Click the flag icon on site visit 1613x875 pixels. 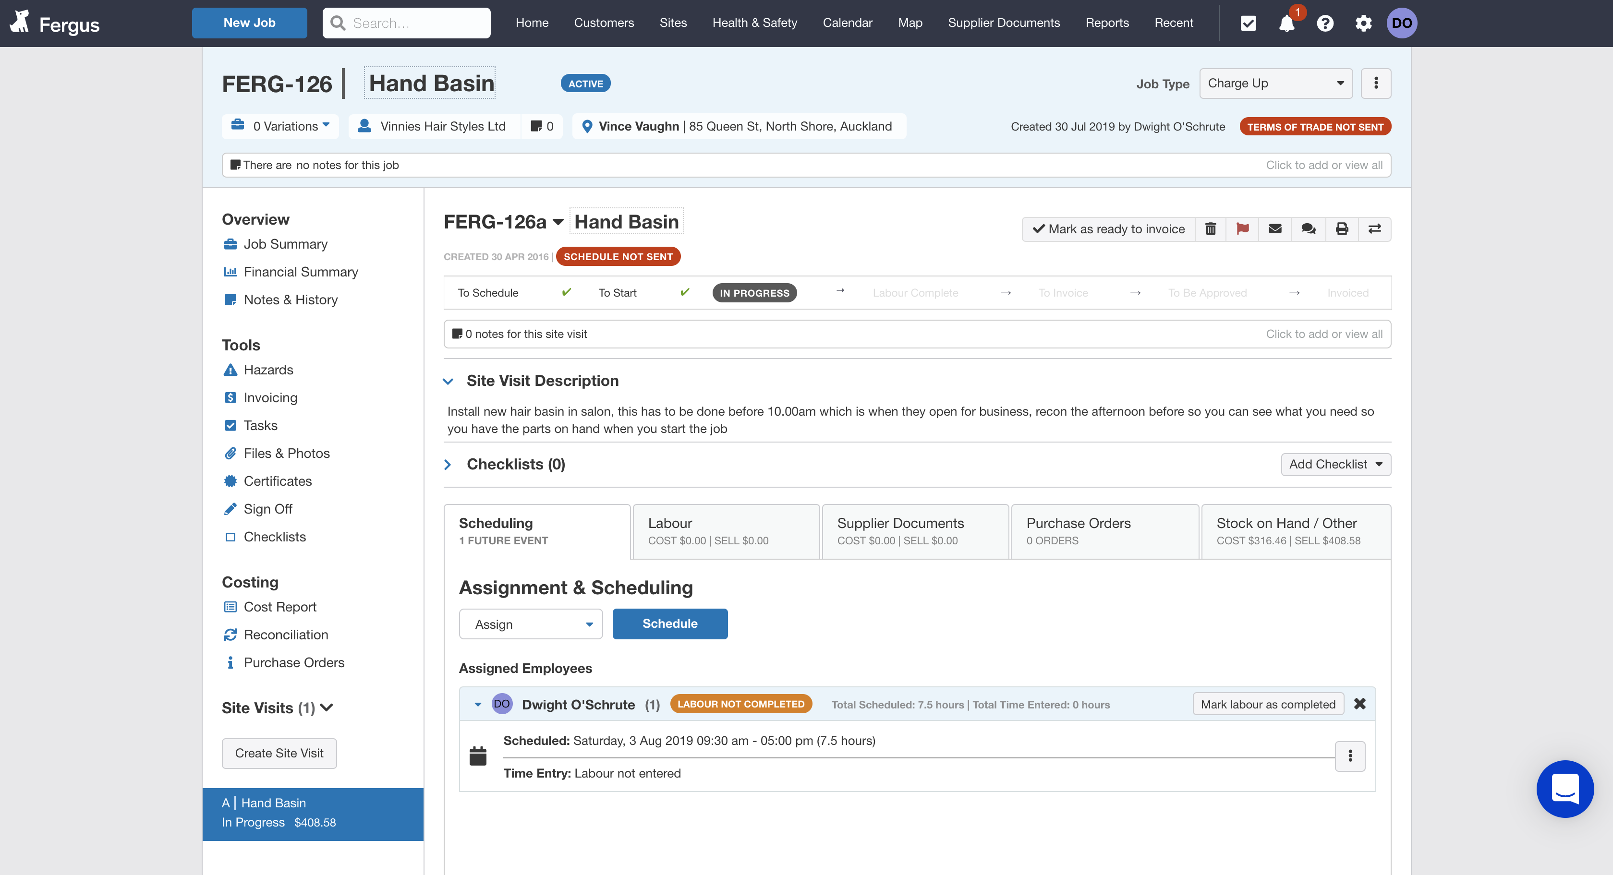1242,228
